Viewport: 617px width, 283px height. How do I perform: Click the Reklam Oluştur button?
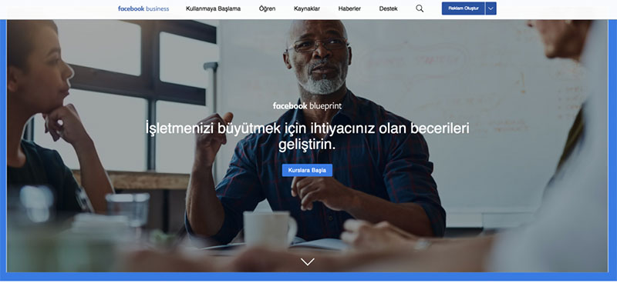tap(464, 8)
